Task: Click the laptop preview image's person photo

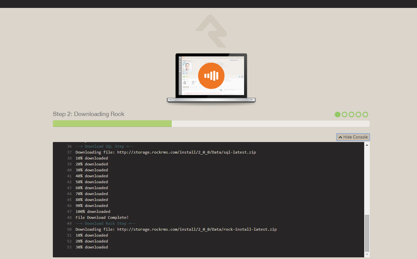Action: [187, 67]
